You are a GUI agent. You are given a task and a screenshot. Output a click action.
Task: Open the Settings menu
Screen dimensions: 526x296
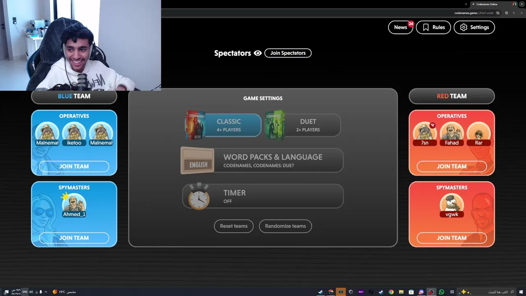pos(474,27)
